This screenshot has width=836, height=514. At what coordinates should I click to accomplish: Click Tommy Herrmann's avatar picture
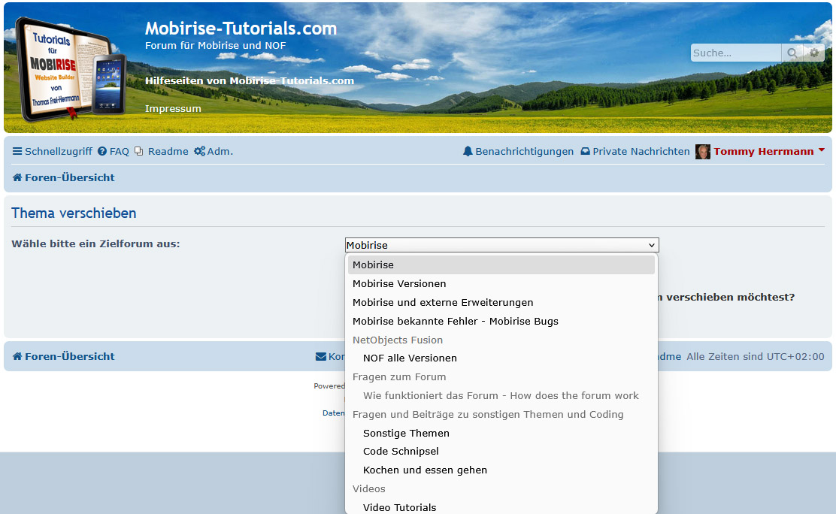pos(703,152)
